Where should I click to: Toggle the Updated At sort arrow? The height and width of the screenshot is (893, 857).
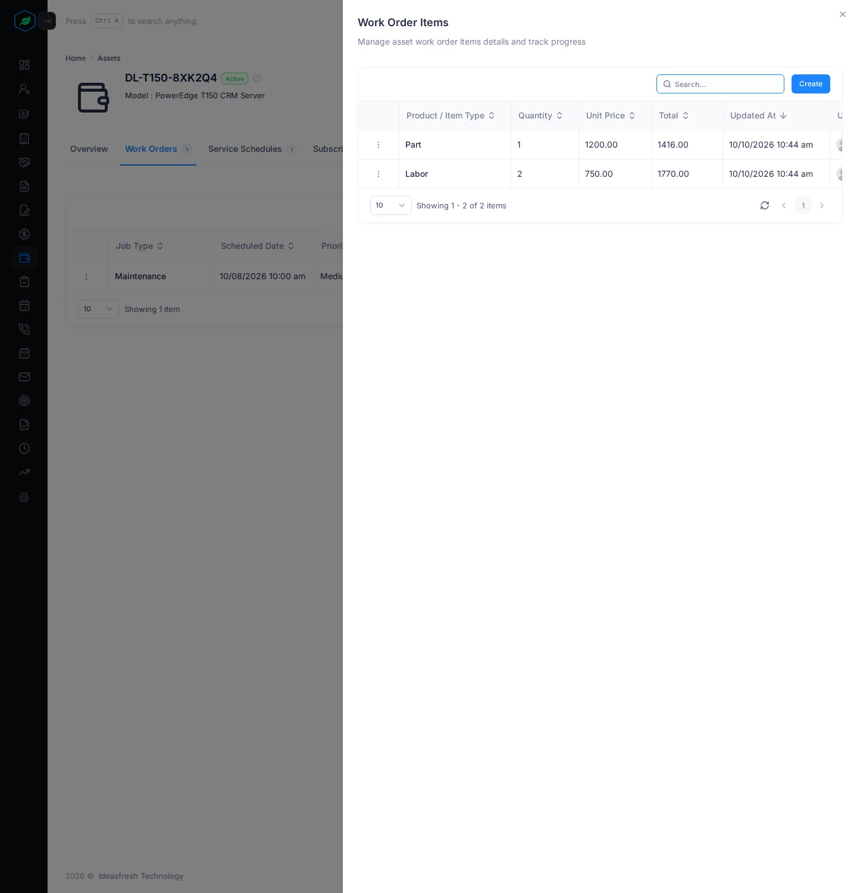coord(783,115)
